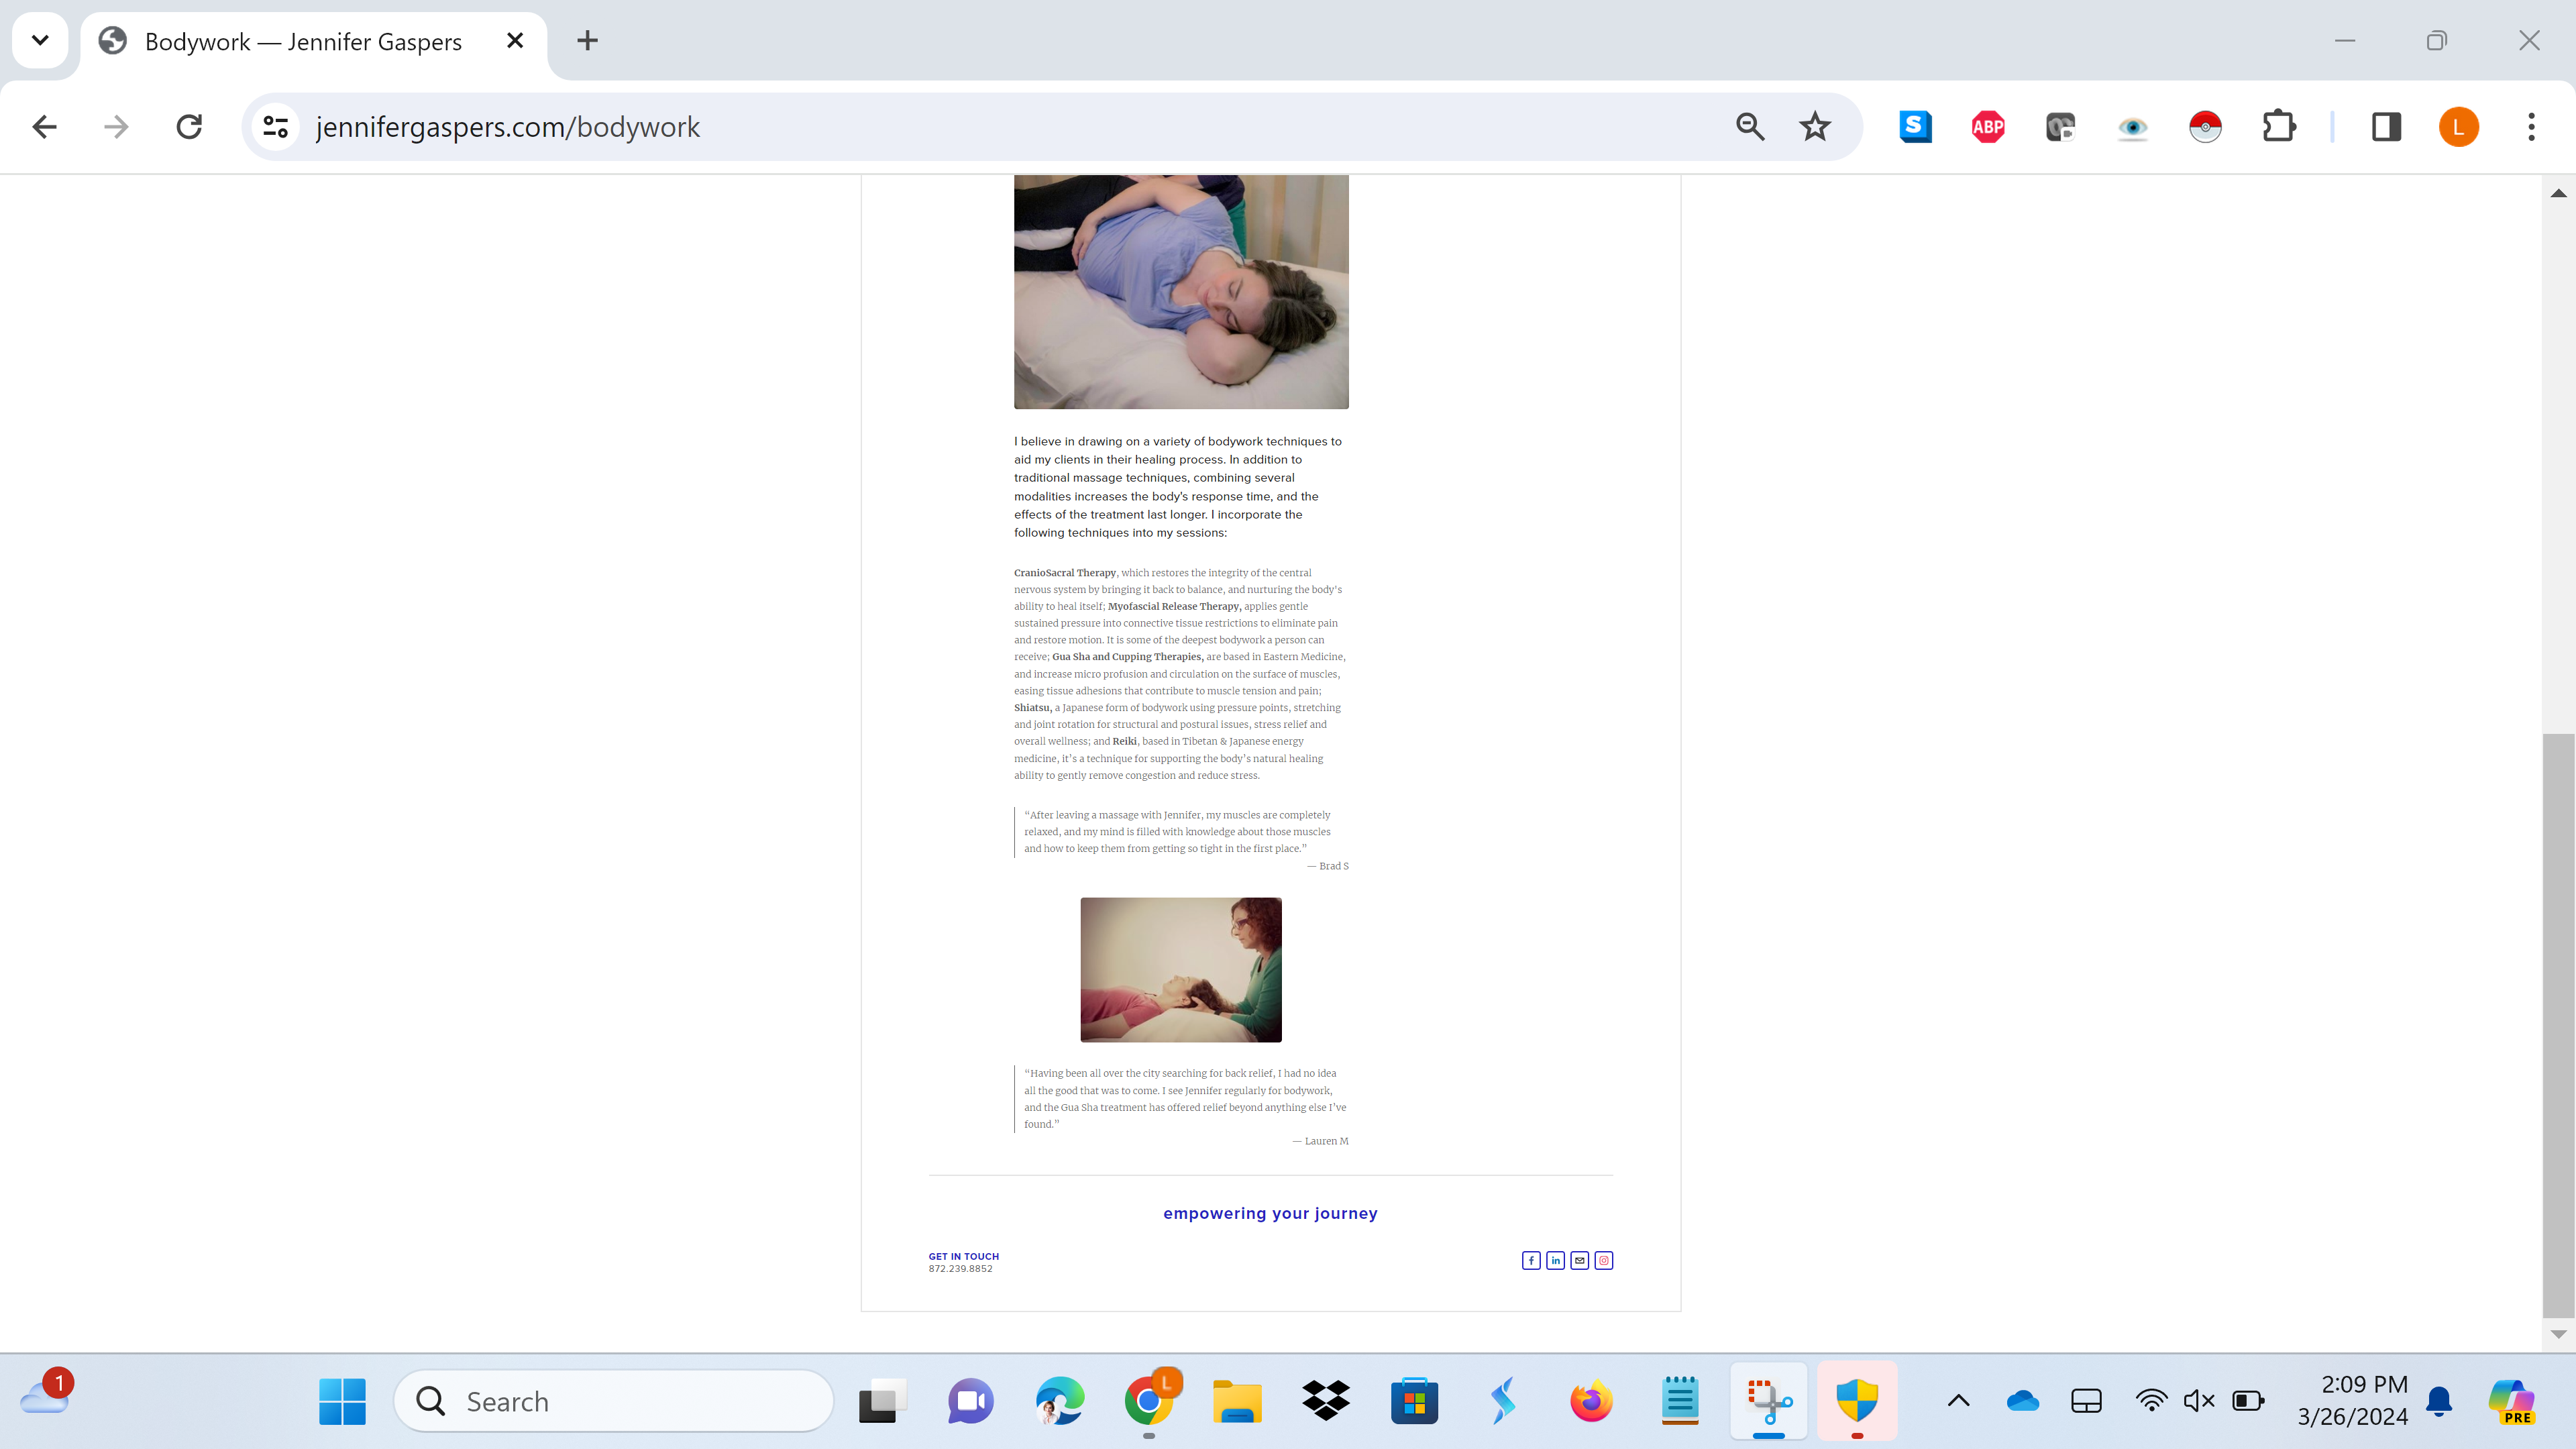The width and height of the screenshot is (2576, 1449).
Task: Expand the tab search dropdown arrow
Action: (40, 41)
